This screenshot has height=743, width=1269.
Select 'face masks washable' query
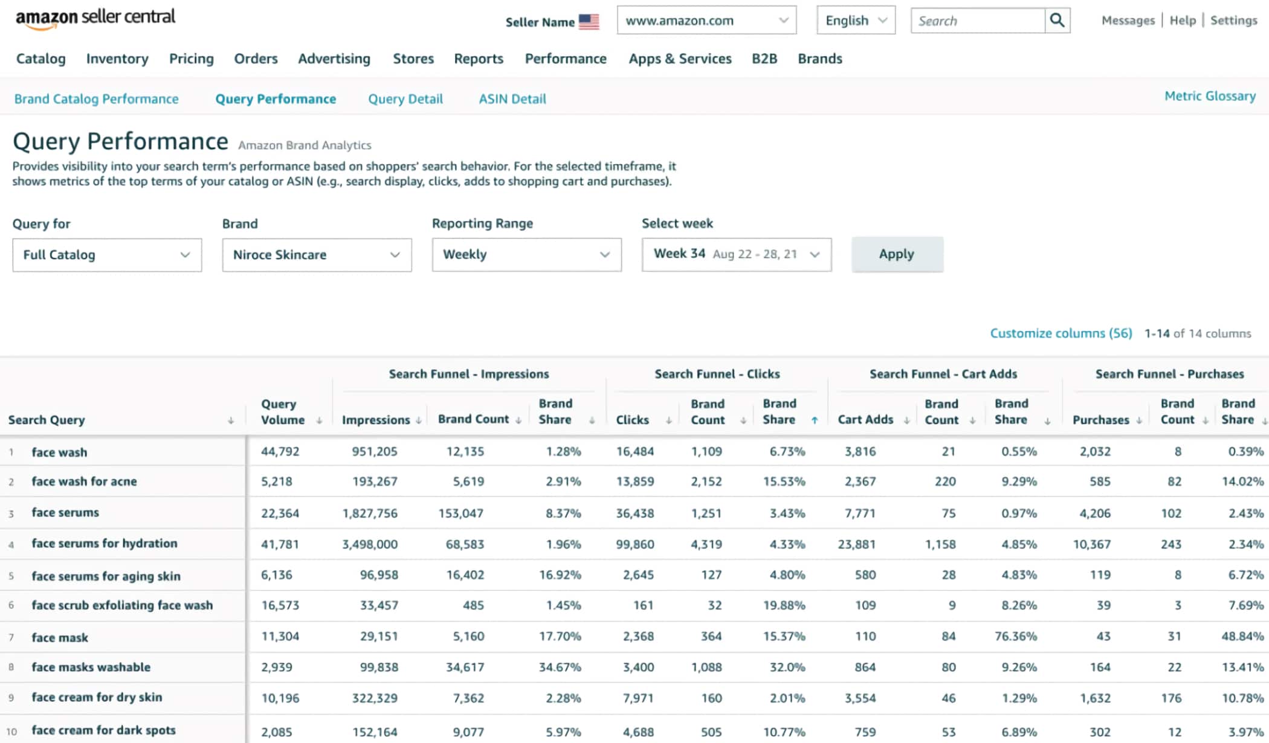pos(91,667)
